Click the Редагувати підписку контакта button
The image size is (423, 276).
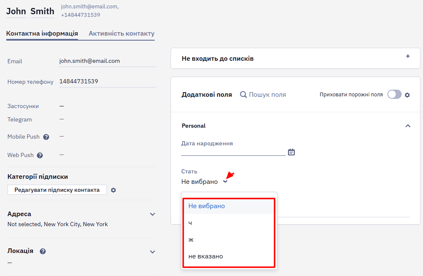[x=57, y=190]
